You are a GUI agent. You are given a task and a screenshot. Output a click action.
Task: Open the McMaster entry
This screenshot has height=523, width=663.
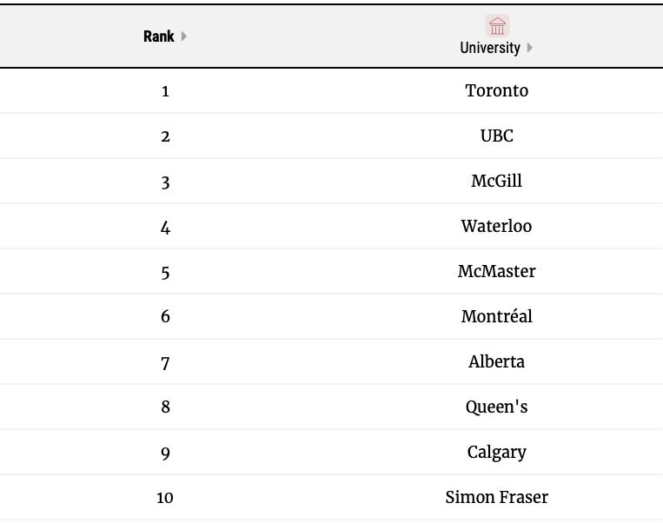[x=496, y=271]
